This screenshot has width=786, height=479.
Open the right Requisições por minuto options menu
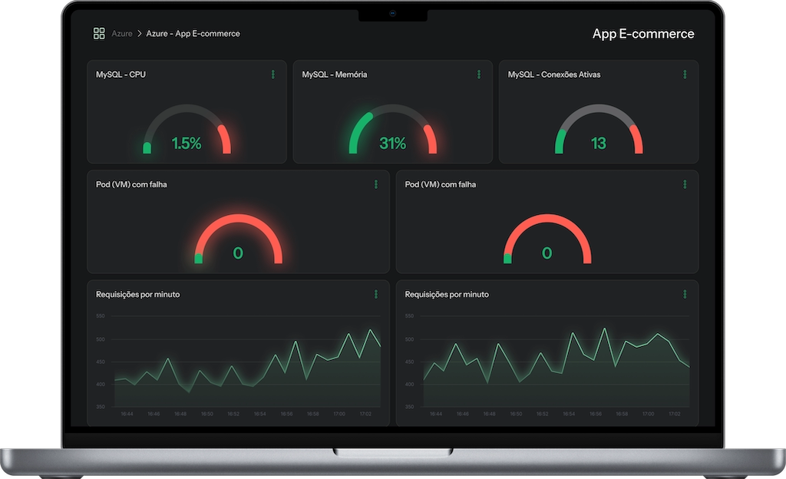point(685,294)
